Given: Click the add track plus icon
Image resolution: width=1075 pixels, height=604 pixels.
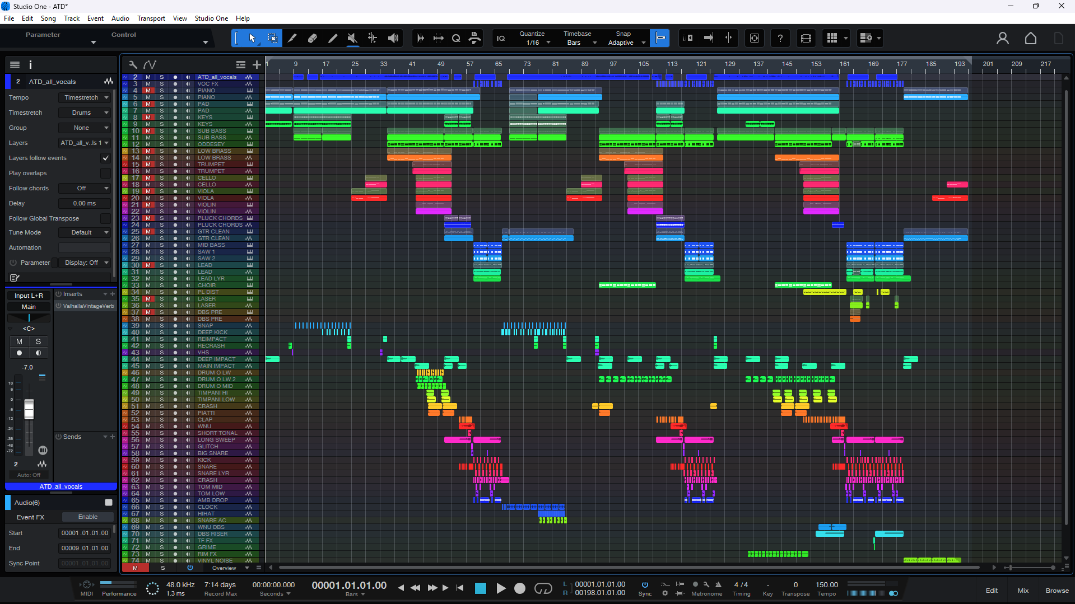Looking at the screenshot, I should pos(257,64).
